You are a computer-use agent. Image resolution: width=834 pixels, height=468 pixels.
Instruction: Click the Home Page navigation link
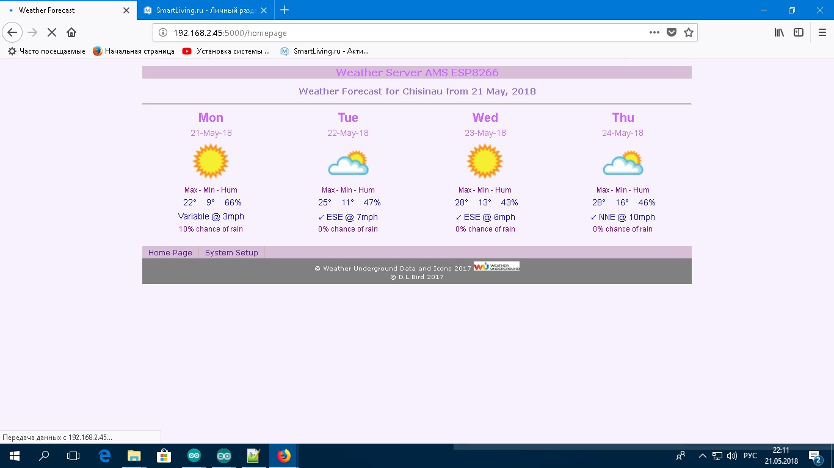(170, 252)
